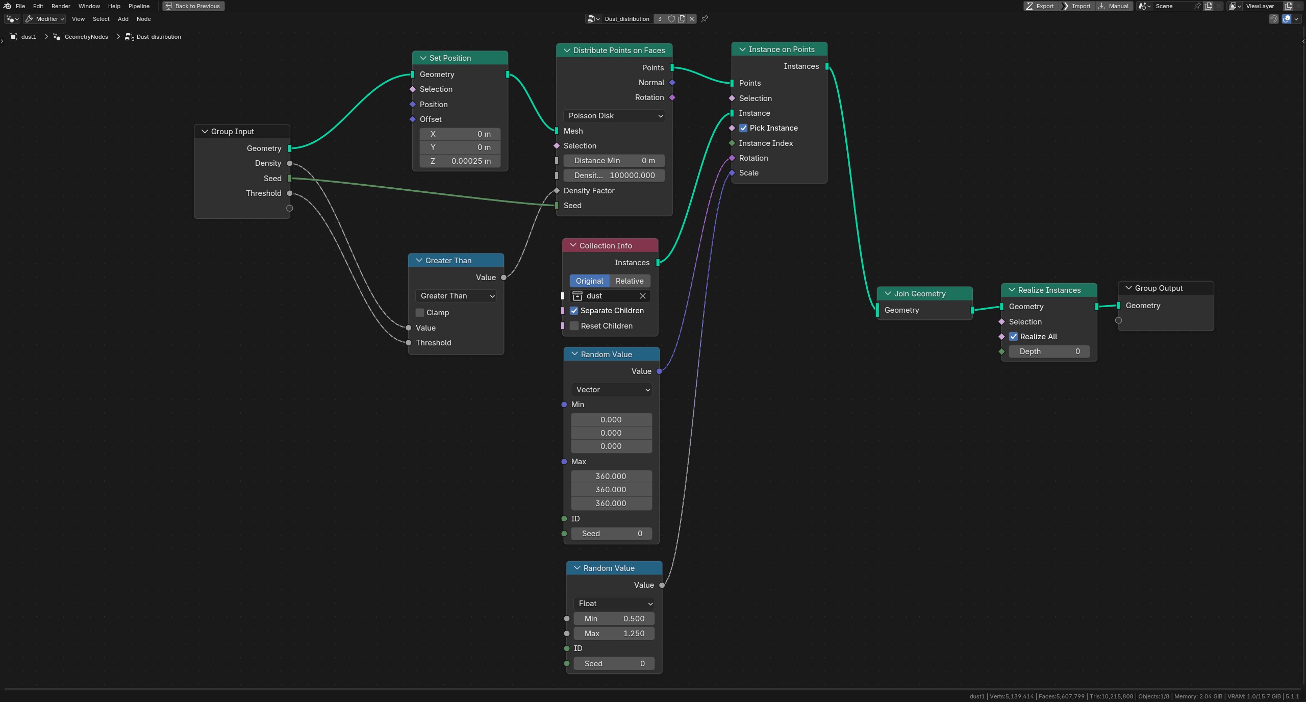Click the ViewLayer browse icon
Screen dimensions: 1306x702
pyautogui.click(x=1235, y=6)
